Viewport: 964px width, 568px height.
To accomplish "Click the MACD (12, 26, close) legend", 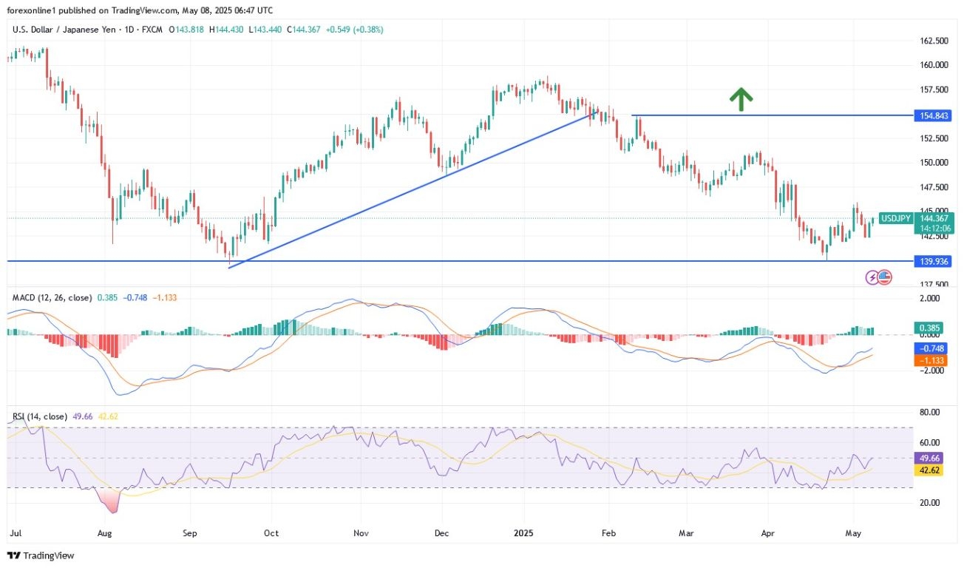I will coord(52,297).
